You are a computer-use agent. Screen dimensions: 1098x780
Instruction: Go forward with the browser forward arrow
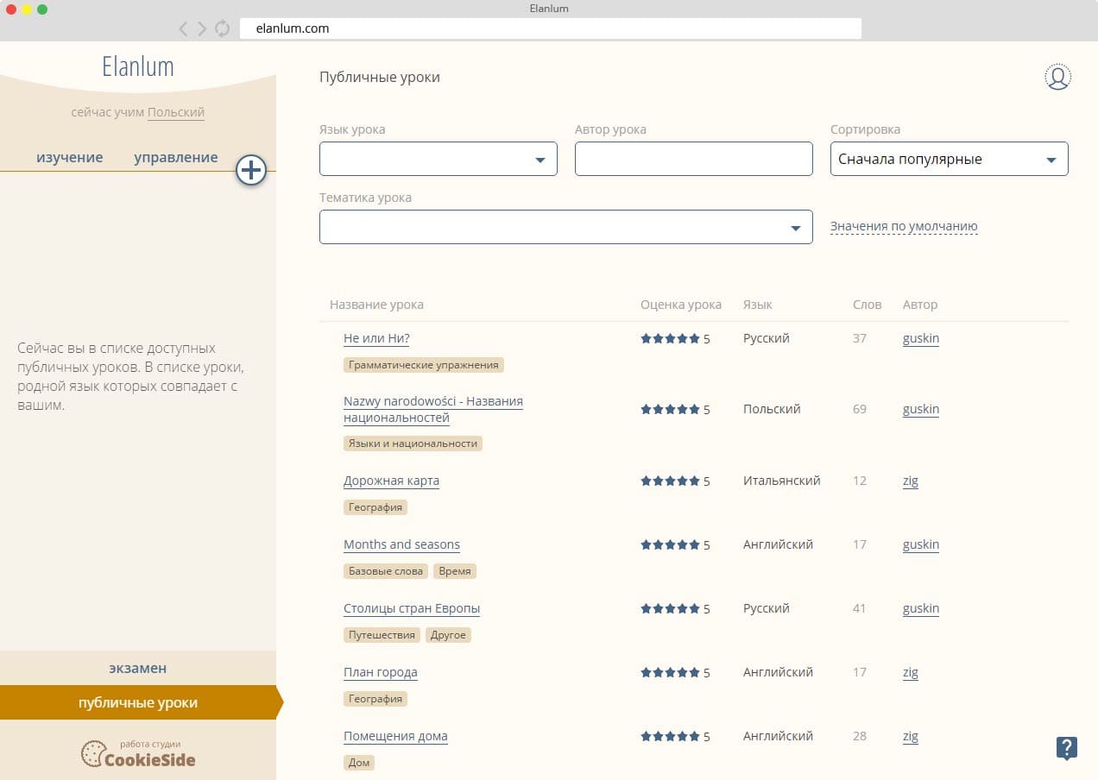tap(202, 28)
